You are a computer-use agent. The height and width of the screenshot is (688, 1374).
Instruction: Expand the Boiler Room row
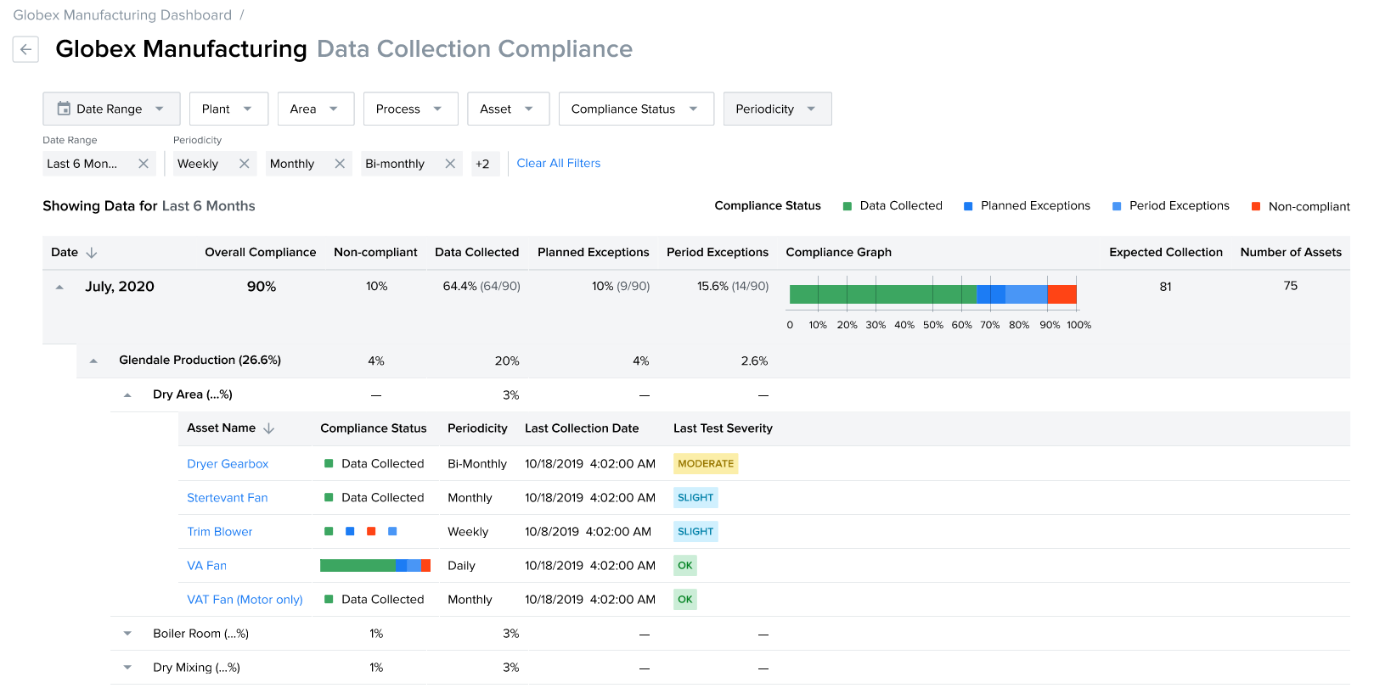click(x=127, y=634)
